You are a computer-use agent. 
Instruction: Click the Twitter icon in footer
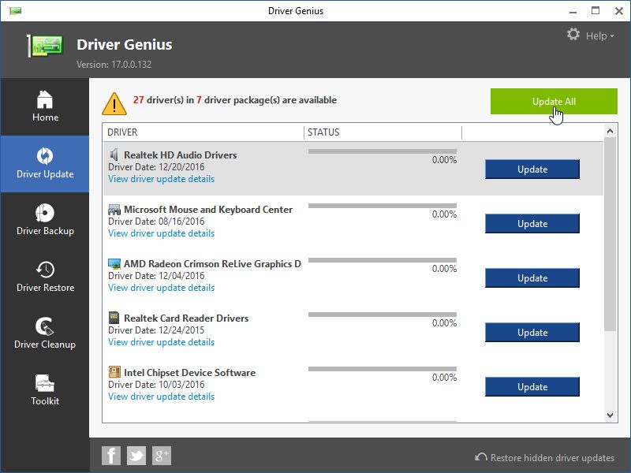pos(136,455)
